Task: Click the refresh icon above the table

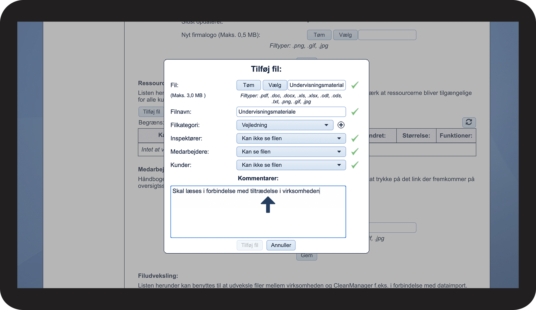Action: click(x=469, y=122)
